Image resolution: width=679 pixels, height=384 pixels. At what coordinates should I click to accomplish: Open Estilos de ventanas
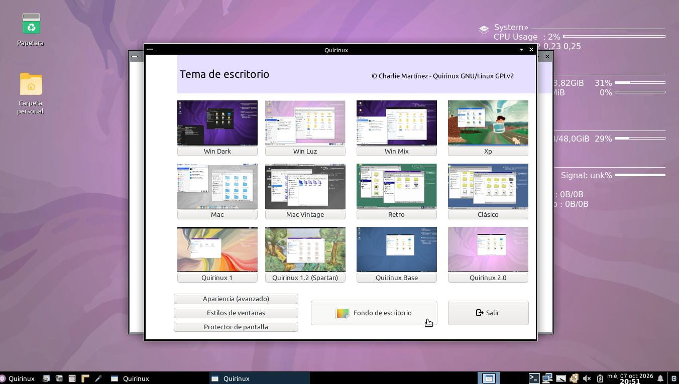point(236,313)
